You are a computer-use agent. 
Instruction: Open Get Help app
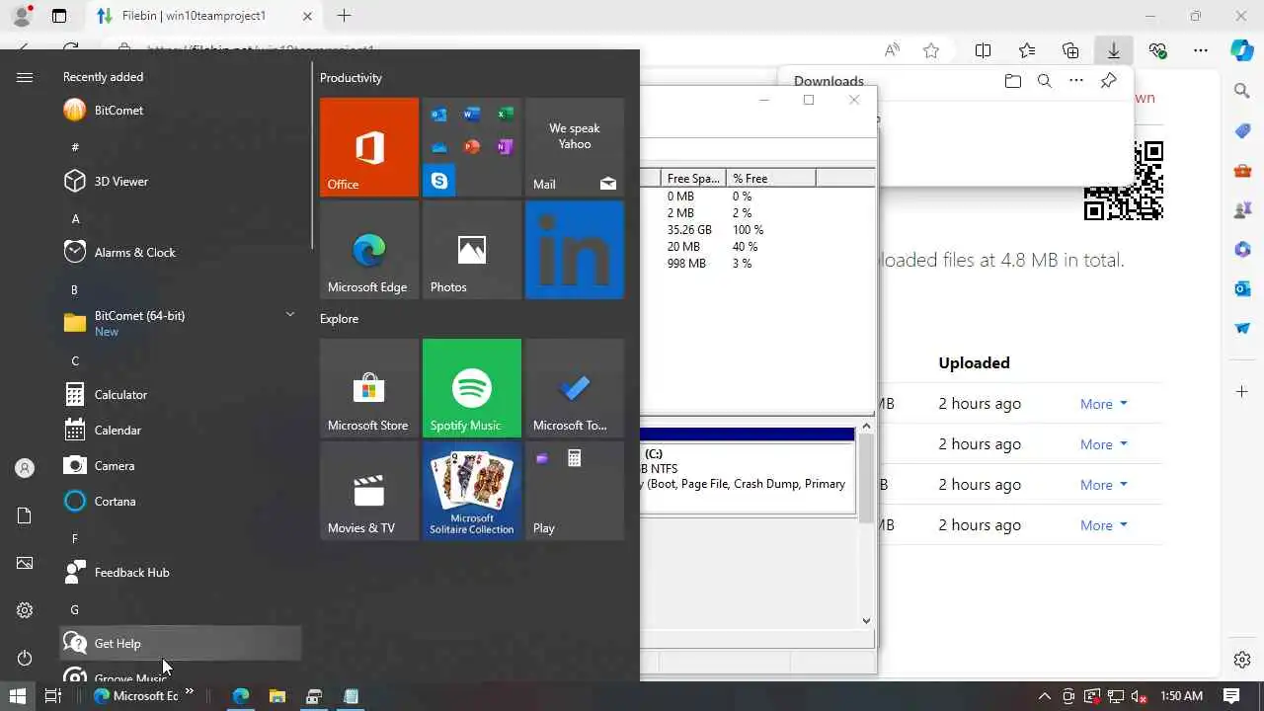pyautogui.click(x=181, y=644)
